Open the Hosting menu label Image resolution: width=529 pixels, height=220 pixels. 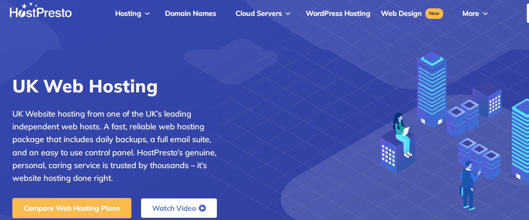pyautogui.click(x=128, y=13)
